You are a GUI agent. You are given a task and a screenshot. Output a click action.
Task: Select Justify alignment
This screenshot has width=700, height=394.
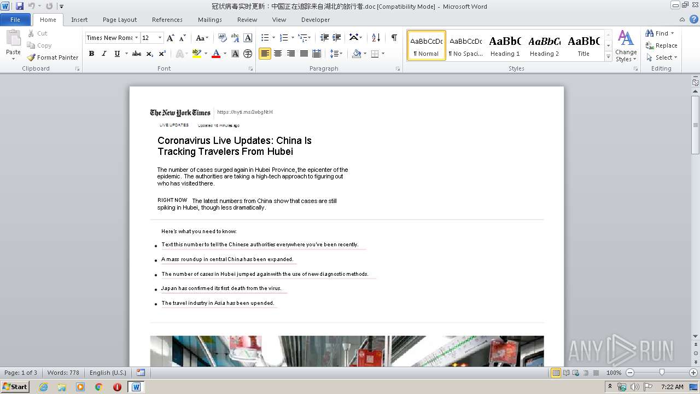click(304, 54)
